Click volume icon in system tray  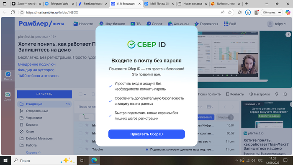(253, 160)
